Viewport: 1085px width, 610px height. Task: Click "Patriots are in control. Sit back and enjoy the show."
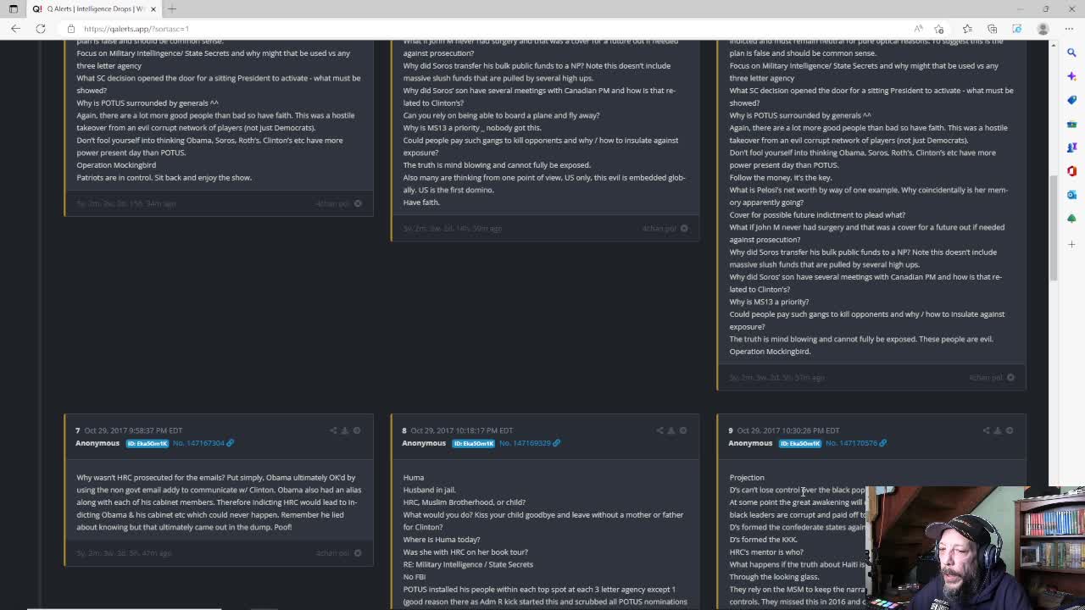point(164,177)
